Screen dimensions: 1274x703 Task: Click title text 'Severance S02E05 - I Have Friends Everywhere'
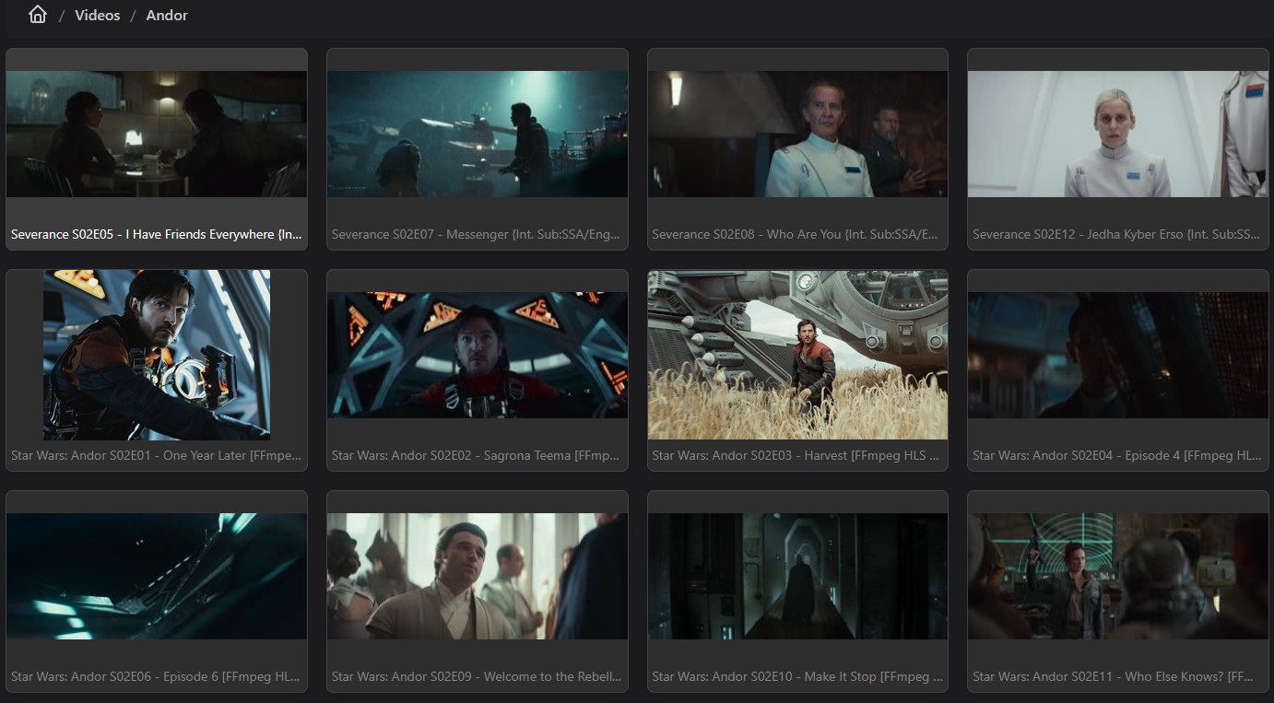tap(143, 234)
